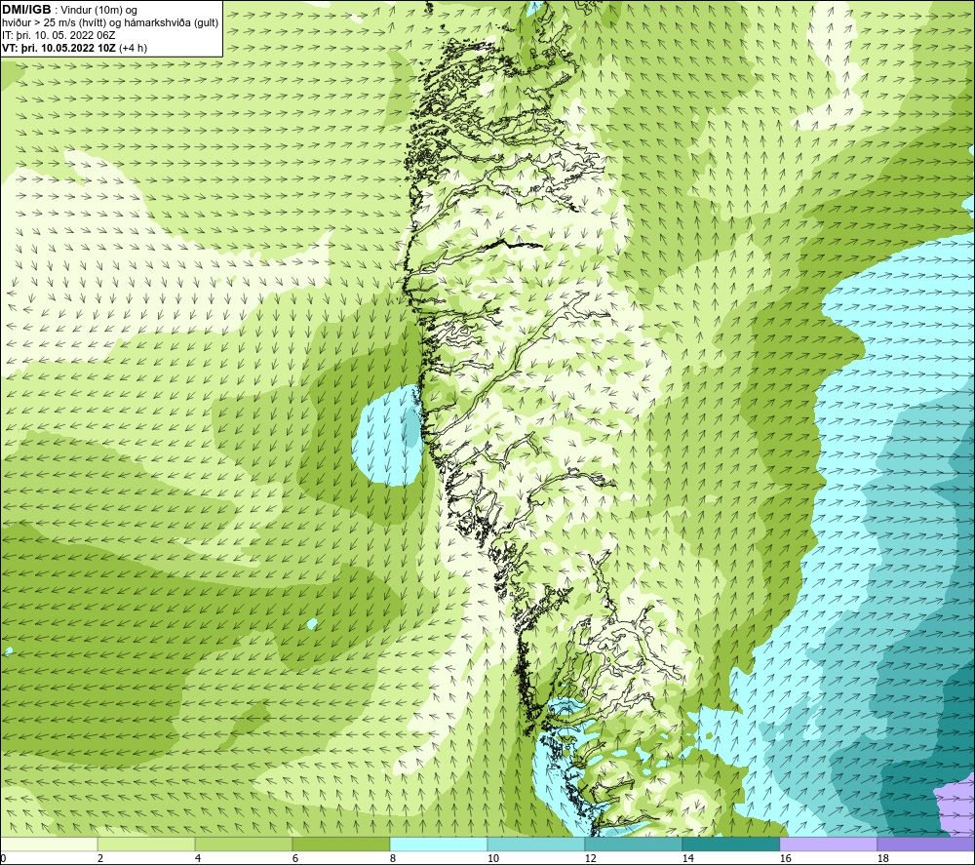
Task: Click the 'VT: þri. 10.05.2022 10Z (+4 h)' line
Action: point(75,48)
